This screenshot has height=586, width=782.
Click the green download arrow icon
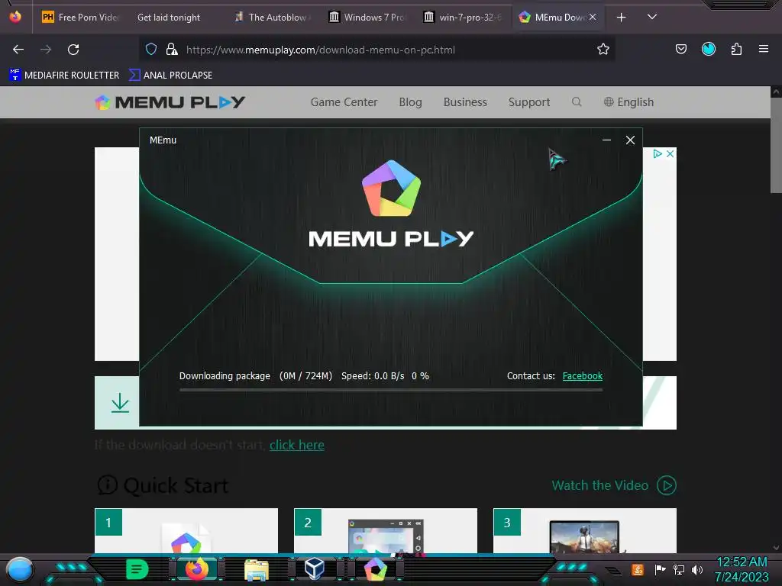[120, 403]
